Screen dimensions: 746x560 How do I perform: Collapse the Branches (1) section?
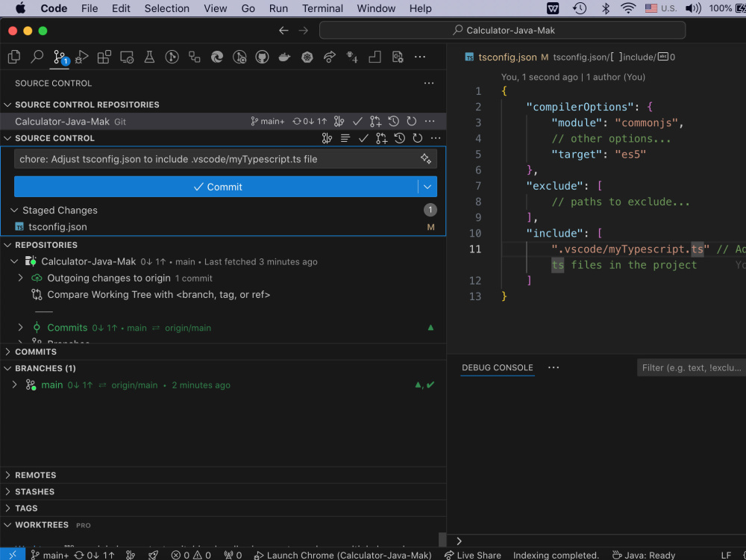coord(7,368)
